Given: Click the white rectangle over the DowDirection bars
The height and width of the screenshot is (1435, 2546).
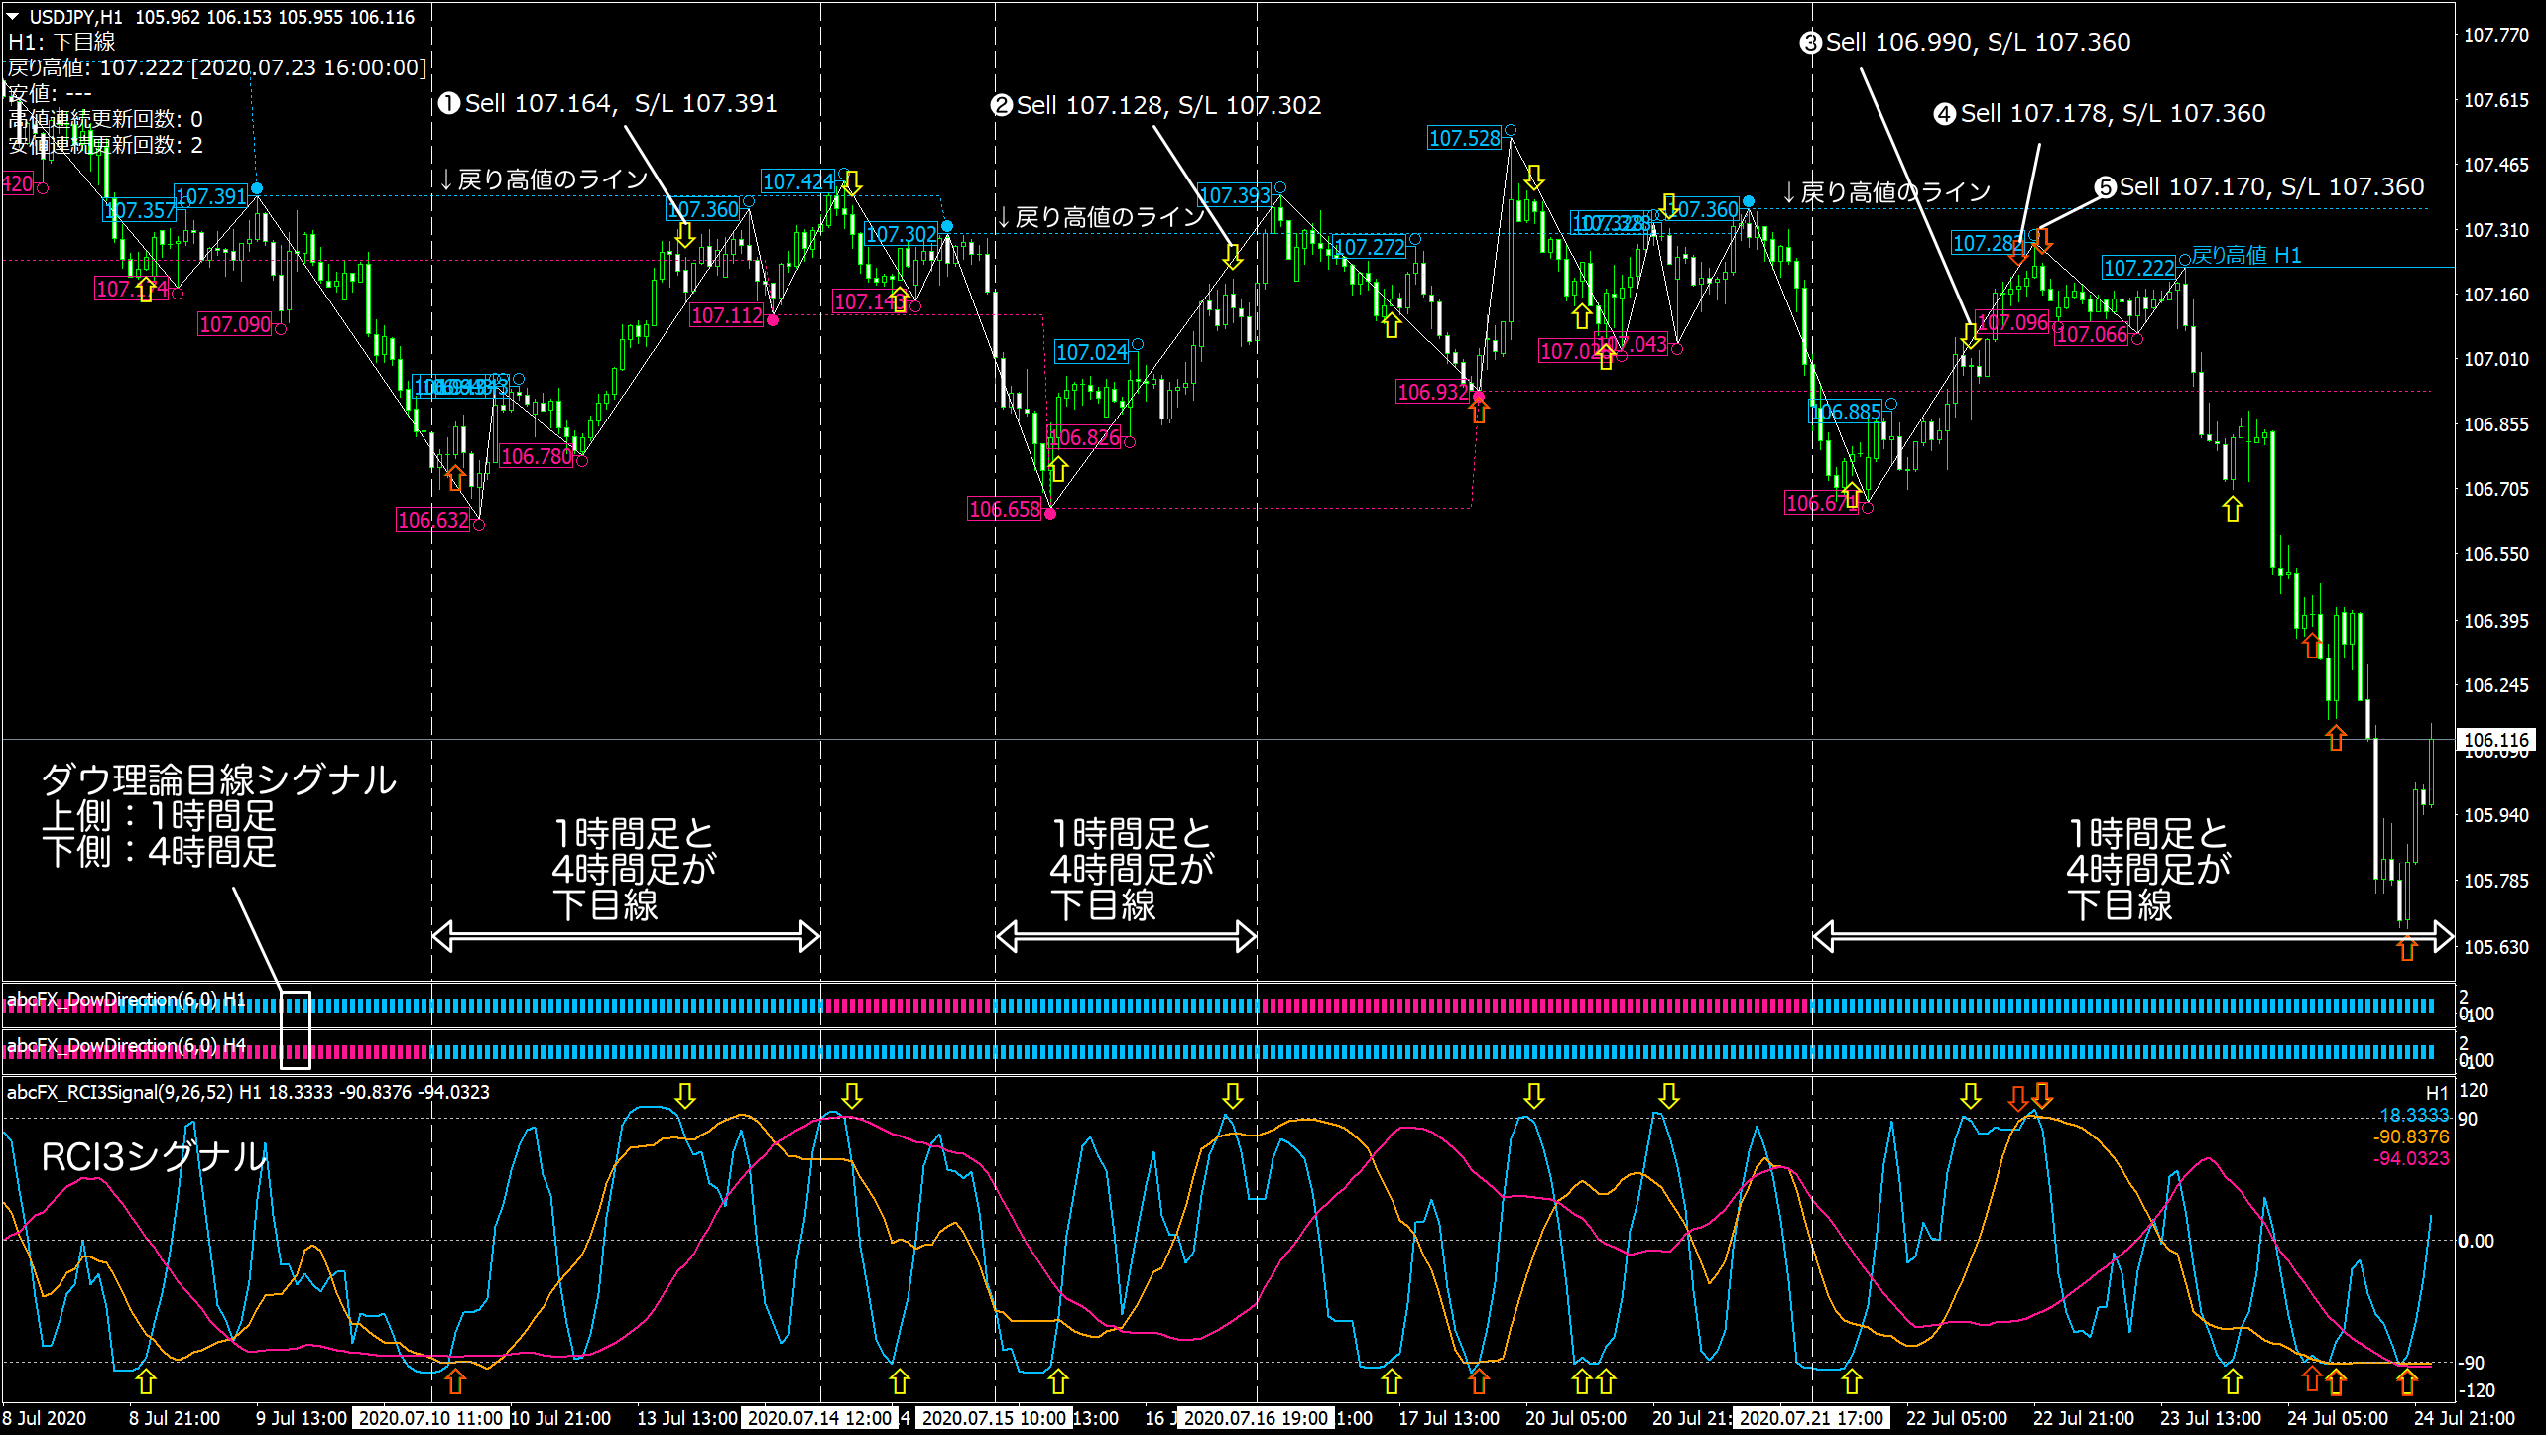Looking at the screenshot, I should coord(296,1029).
